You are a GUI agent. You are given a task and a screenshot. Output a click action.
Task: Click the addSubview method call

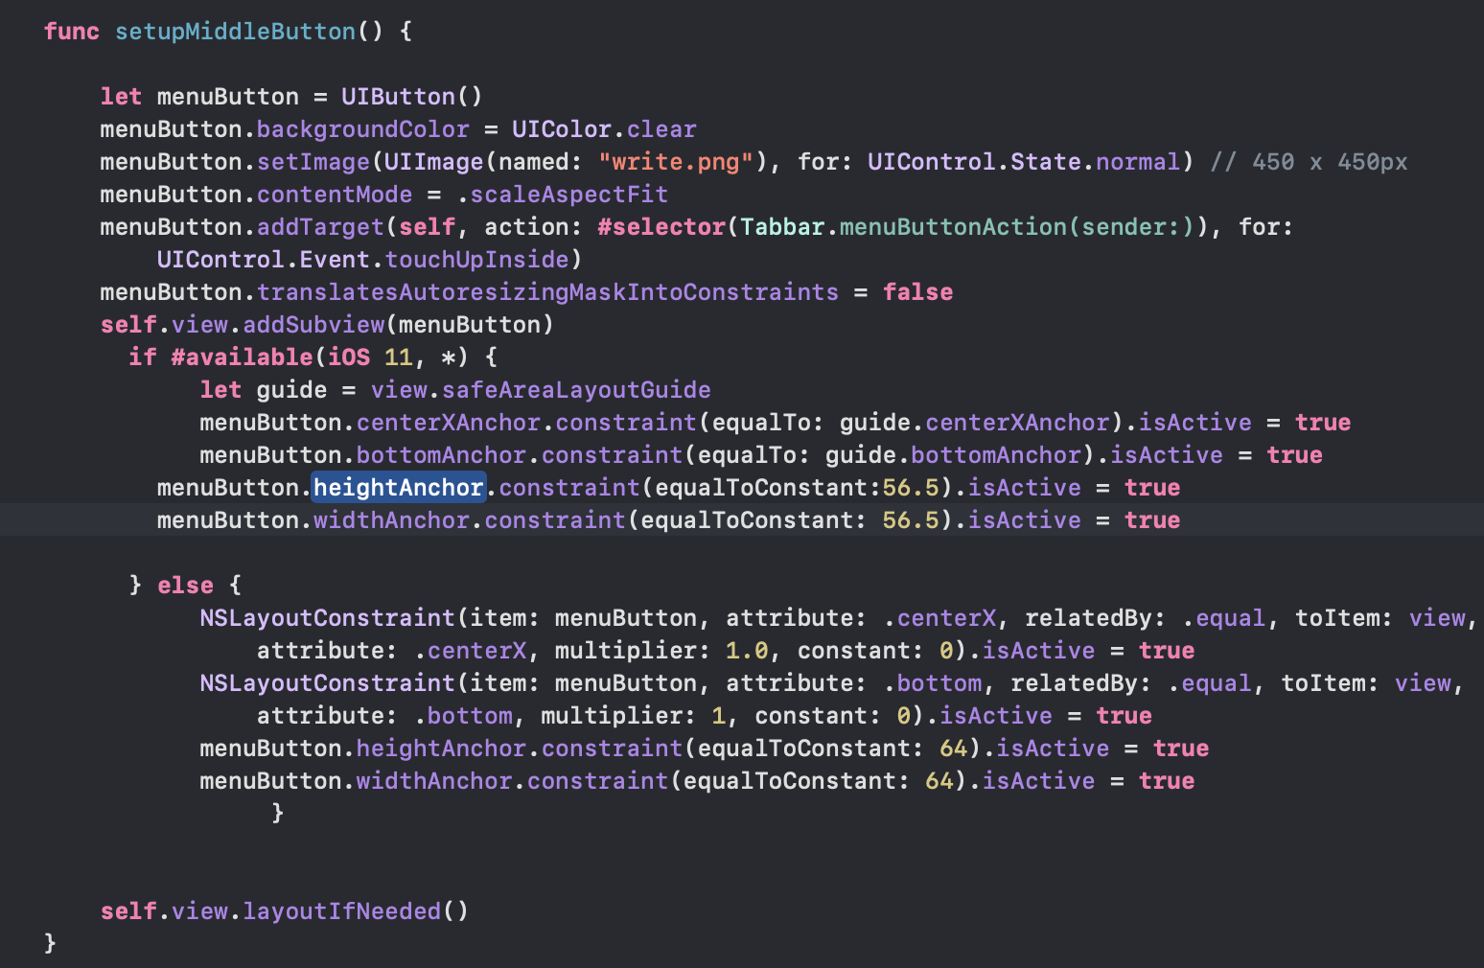pos(313,325)
